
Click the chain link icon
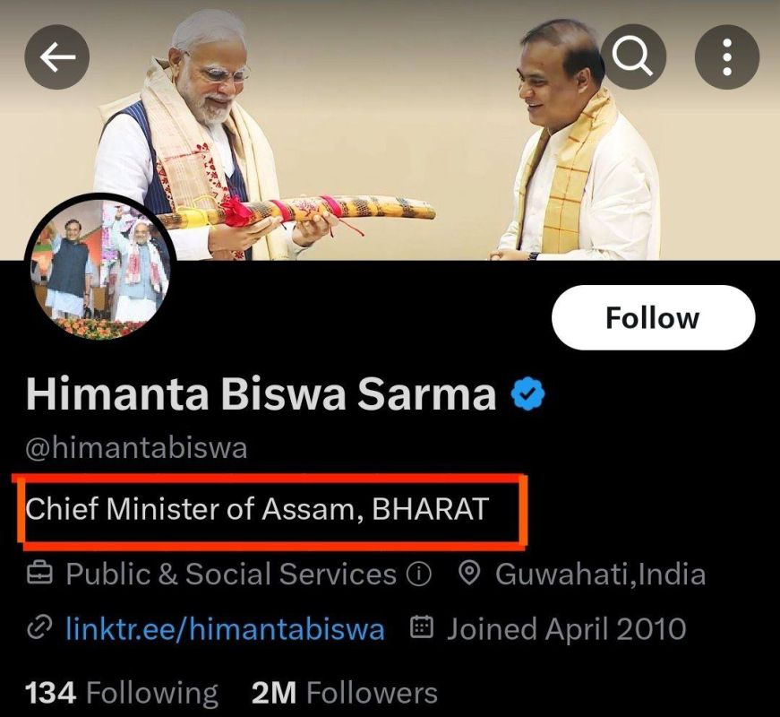tap(39, 629)
